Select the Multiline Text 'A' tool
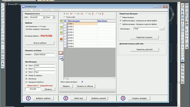Image resolution: width=190 pixels, height=107 pixels. point(3,64)
